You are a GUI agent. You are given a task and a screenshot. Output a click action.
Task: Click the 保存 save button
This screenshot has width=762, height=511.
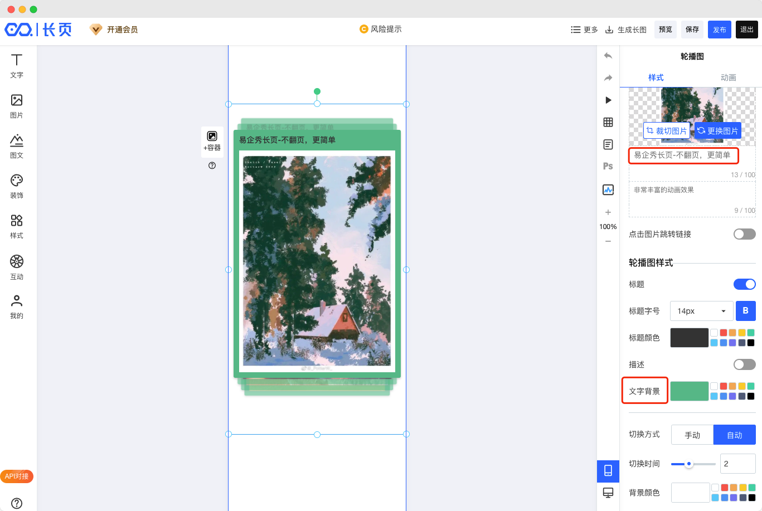692,30
